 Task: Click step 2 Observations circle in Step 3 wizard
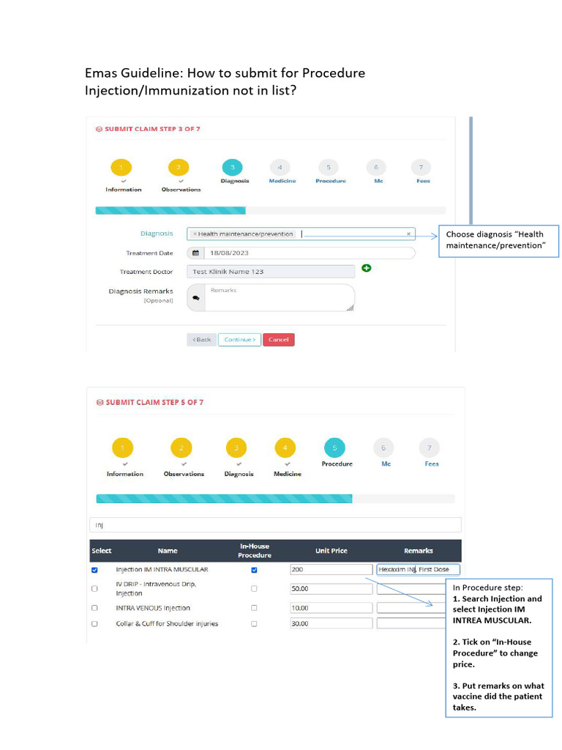[x=179, y=168]
